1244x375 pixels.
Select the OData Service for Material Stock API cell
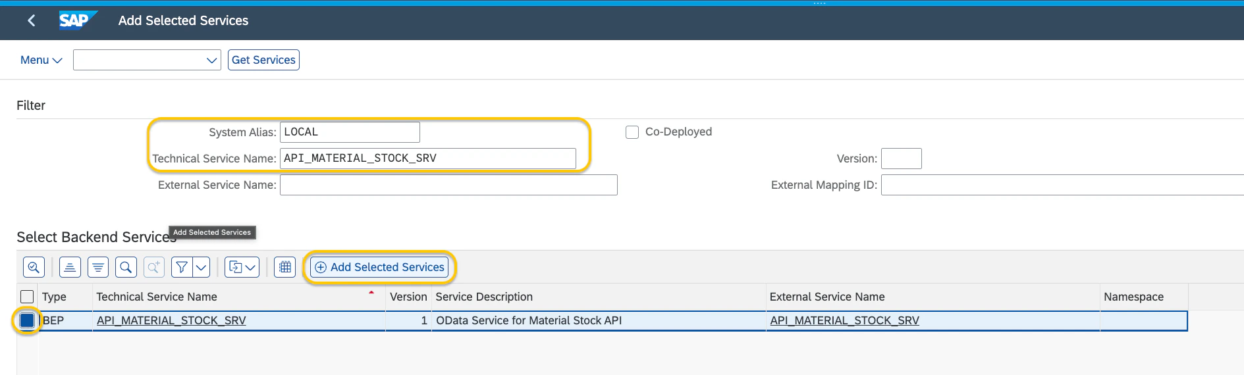tap(599, 320)
